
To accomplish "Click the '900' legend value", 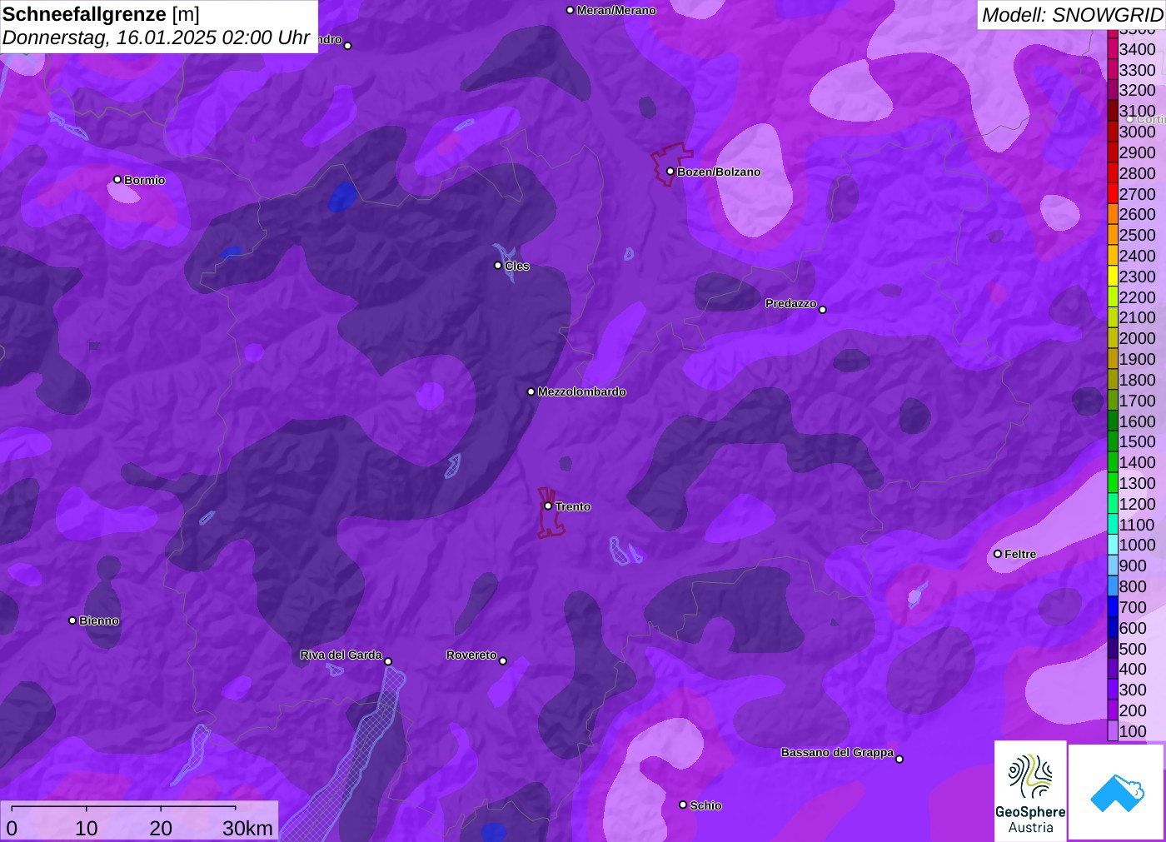I will pos(1133,565).
